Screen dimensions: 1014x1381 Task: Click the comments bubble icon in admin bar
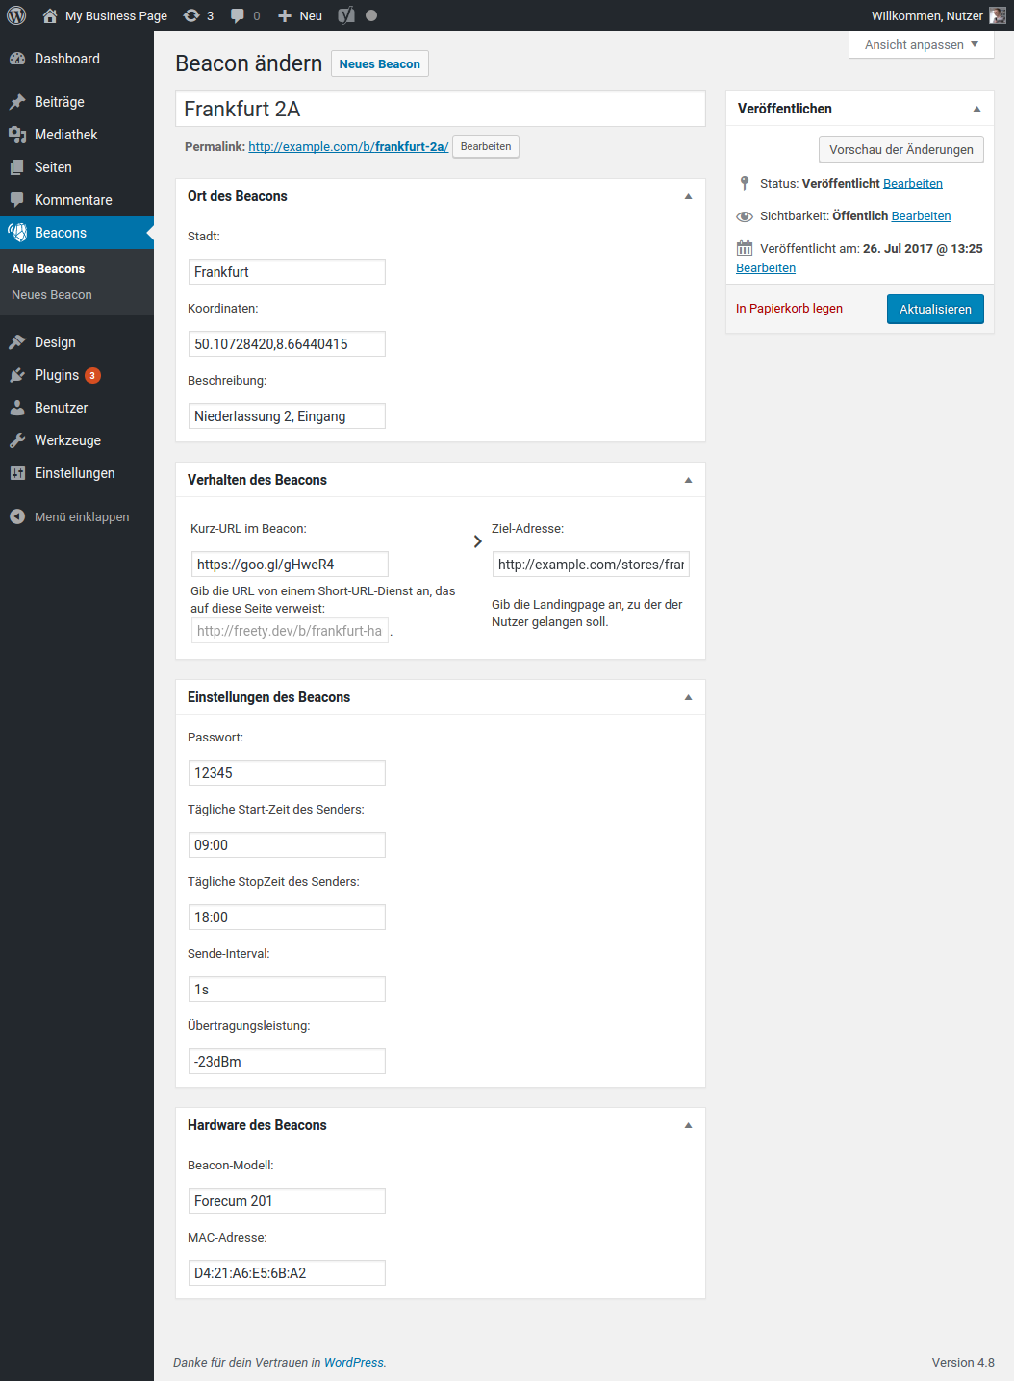point(238,15)
